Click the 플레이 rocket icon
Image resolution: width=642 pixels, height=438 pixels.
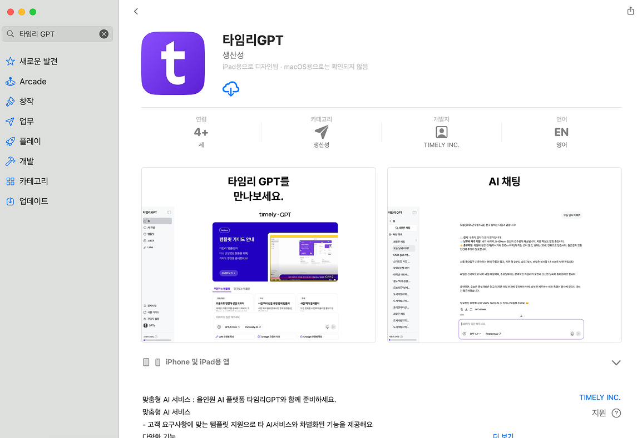(x=10, y=142)
